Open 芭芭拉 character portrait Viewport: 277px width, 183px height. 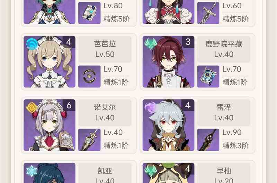[50, 62]
